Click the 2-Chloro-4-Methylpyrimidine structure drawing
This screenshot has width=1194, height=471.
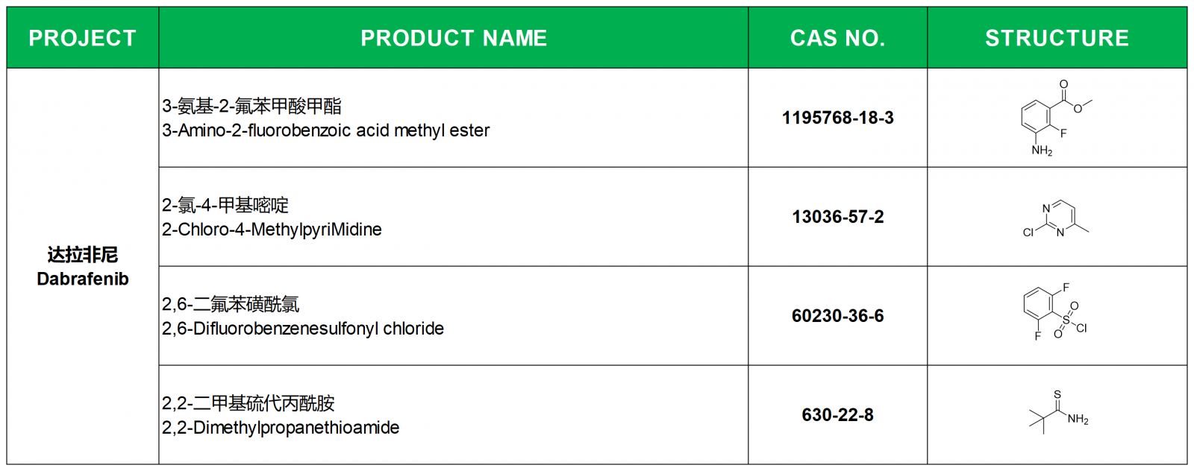(1055, 219)
